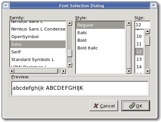This screenshot has height=122, width=161.
Task: Click the Size list scrollbar thumb
Action: click(148, 41)
